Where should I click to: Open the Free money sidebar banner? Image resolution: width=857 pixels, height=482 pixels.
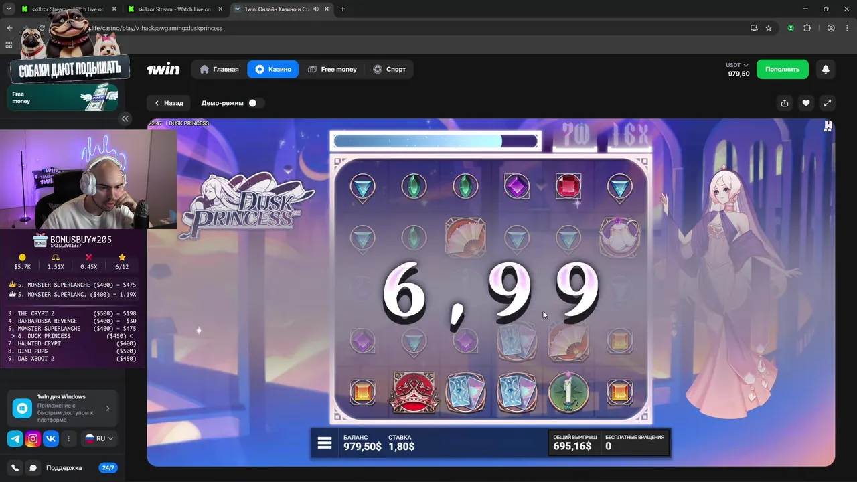[x=63, y=98]
